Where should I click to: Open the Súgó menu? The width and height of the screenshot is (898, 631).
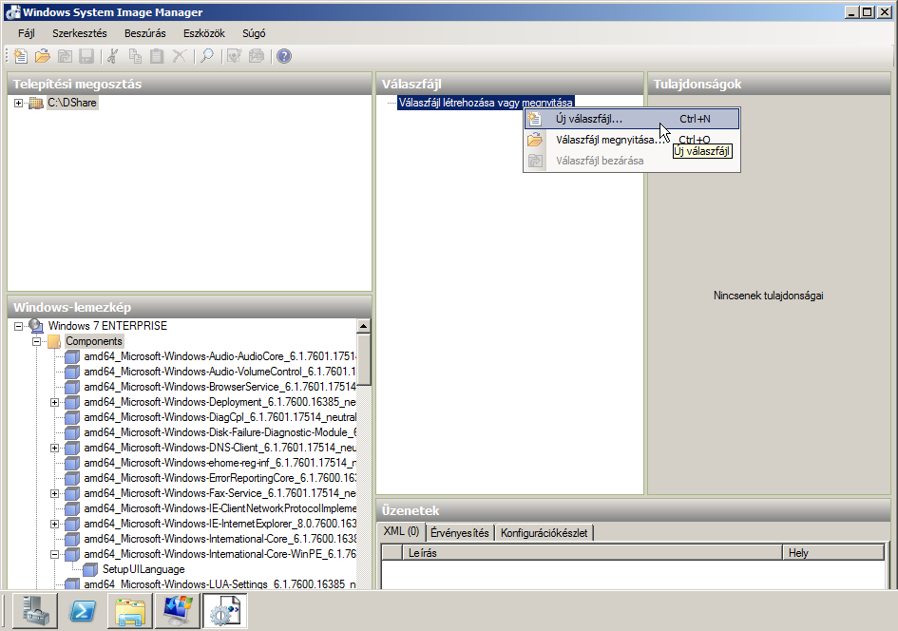tap(254, 33)
